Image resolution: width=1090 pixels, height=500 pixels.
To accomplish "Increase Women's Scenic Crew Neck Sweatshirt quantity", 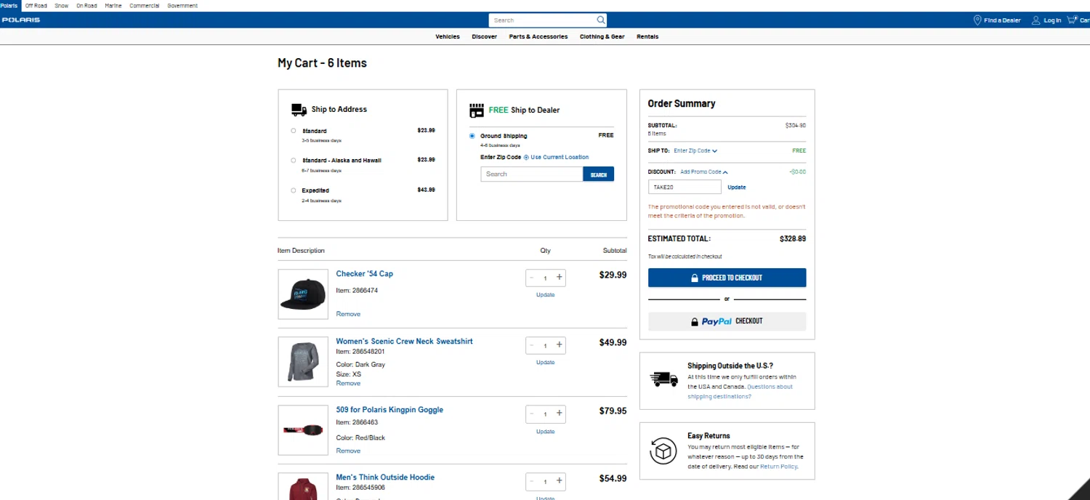I will [560, 344].
